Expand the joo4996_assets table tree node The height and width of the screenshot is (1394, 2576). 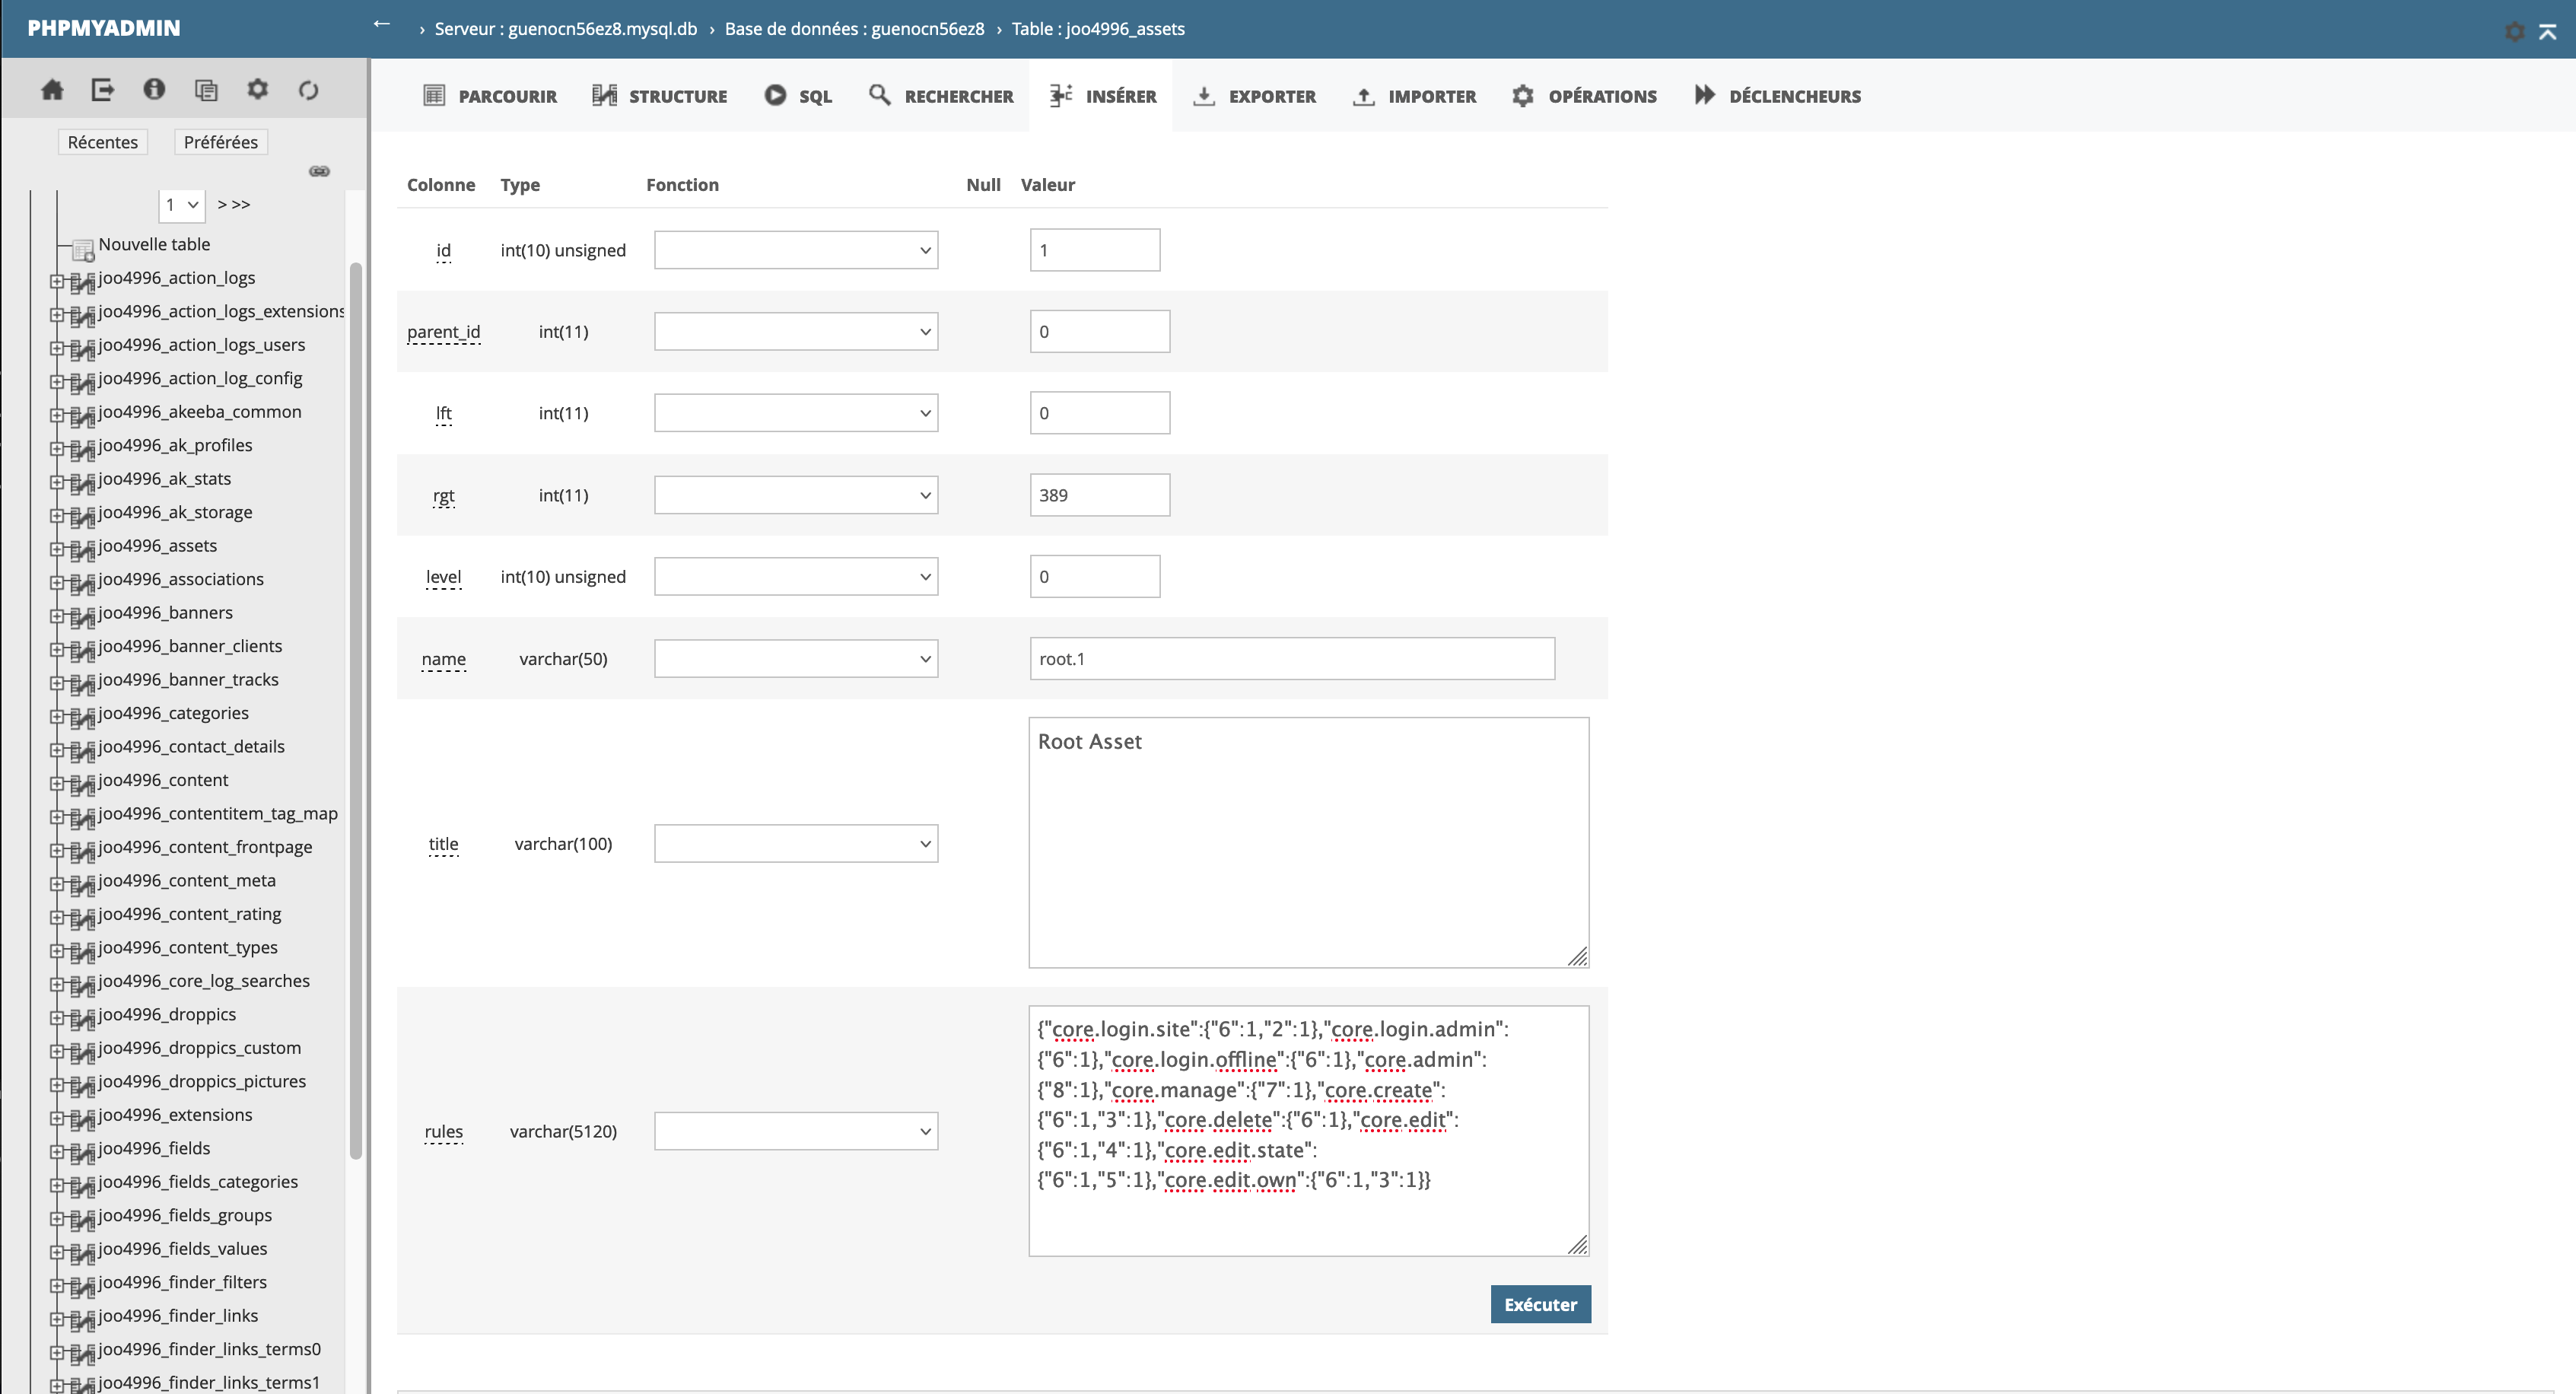(x=57, y=549)
